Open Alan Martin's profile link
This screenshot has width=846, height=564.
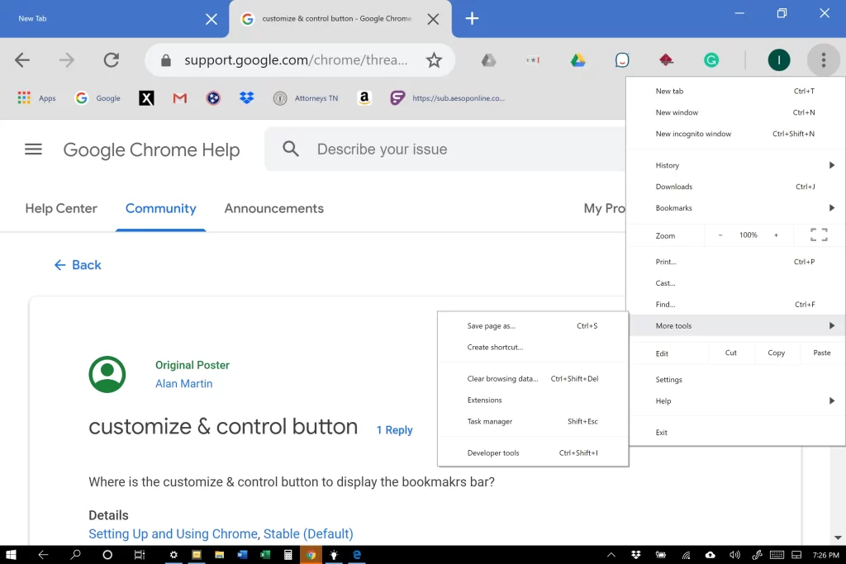tap(183, 384)
